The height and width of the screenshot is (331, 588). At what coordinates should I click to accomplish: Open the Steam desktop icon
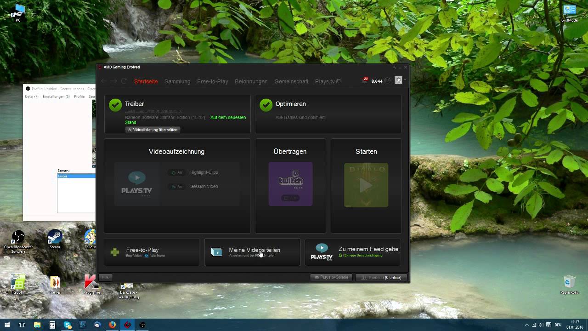55,240
